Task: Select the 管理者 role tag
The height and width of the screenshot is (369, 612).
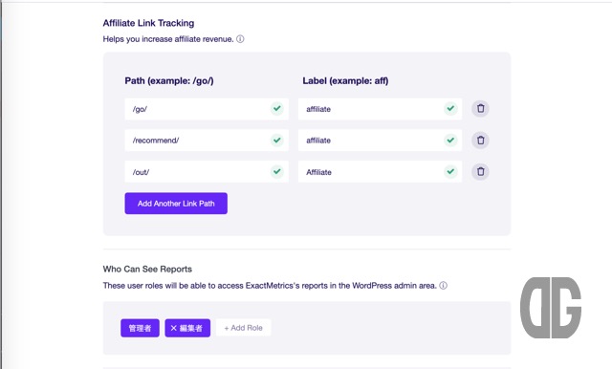Action: [140, 328]
